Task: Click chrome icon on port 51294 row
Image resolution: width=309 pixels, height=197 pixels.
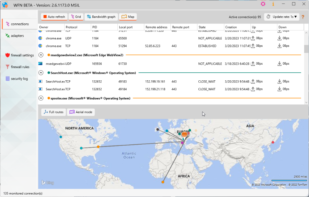Action: tap(40, 46)
